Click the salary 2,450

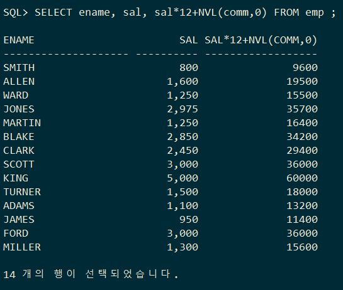click(x=183, y=151)
